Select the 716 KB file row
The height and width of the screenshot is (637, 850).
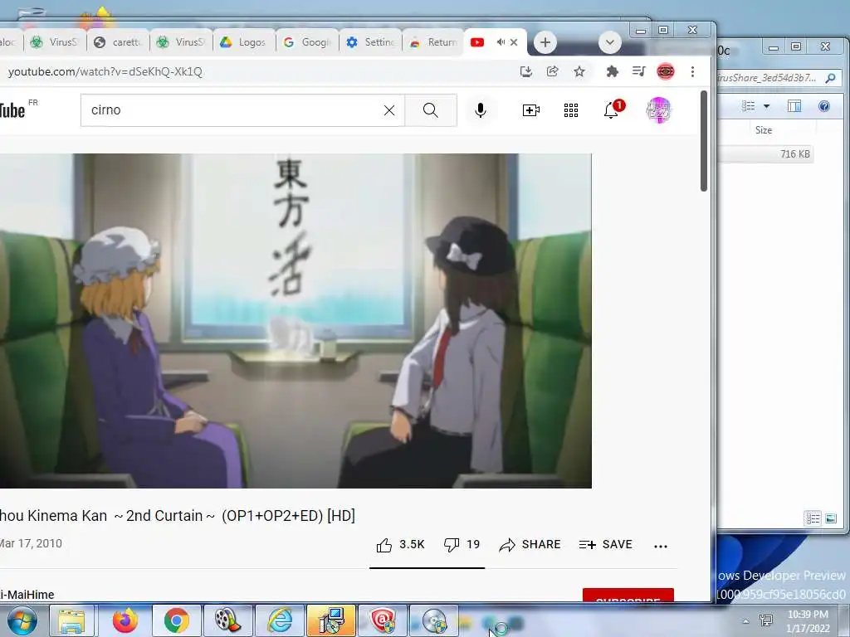[765, 153]
